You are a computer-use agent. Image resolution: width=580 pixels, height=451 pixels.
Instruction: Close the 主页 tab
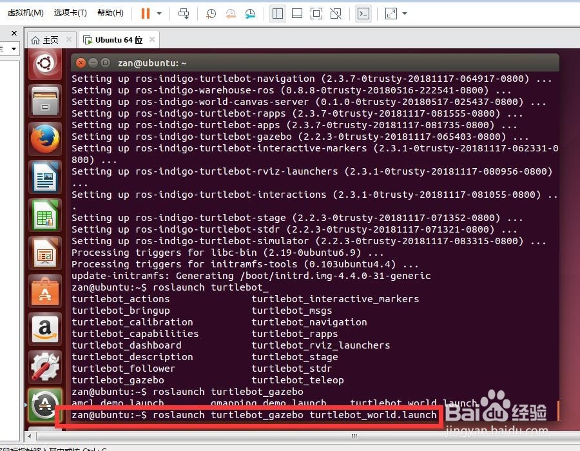click(69, 39)
